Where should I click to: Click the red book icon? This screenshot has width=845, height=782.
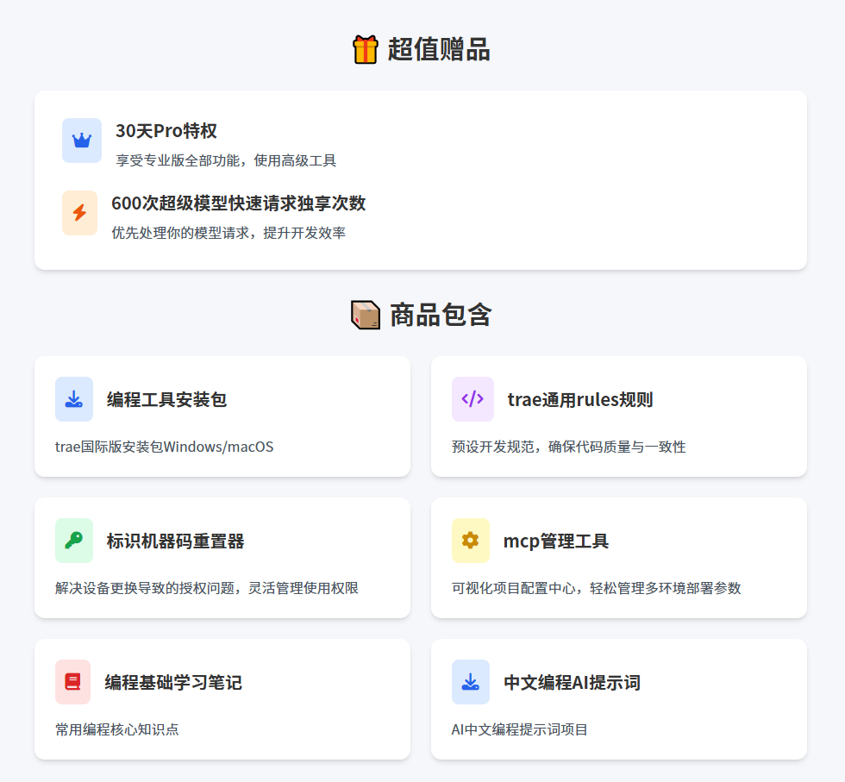tap(73, 682)
